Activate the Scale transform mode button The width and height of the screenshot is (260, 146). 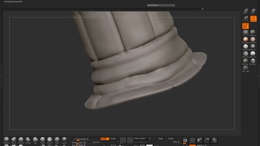pos(253,11)
